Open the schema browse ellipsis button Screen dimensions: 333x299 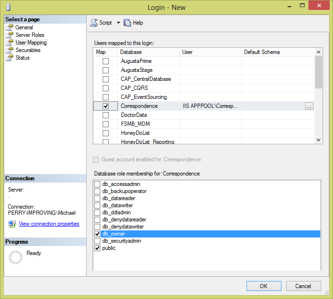309,106
